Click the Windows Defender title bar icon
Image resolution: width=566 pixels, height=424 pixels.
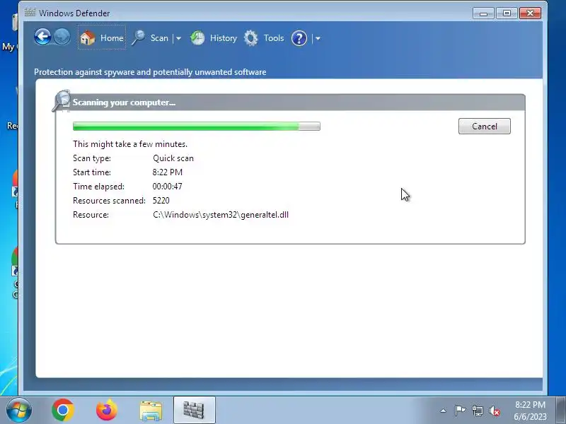point(30,13)
